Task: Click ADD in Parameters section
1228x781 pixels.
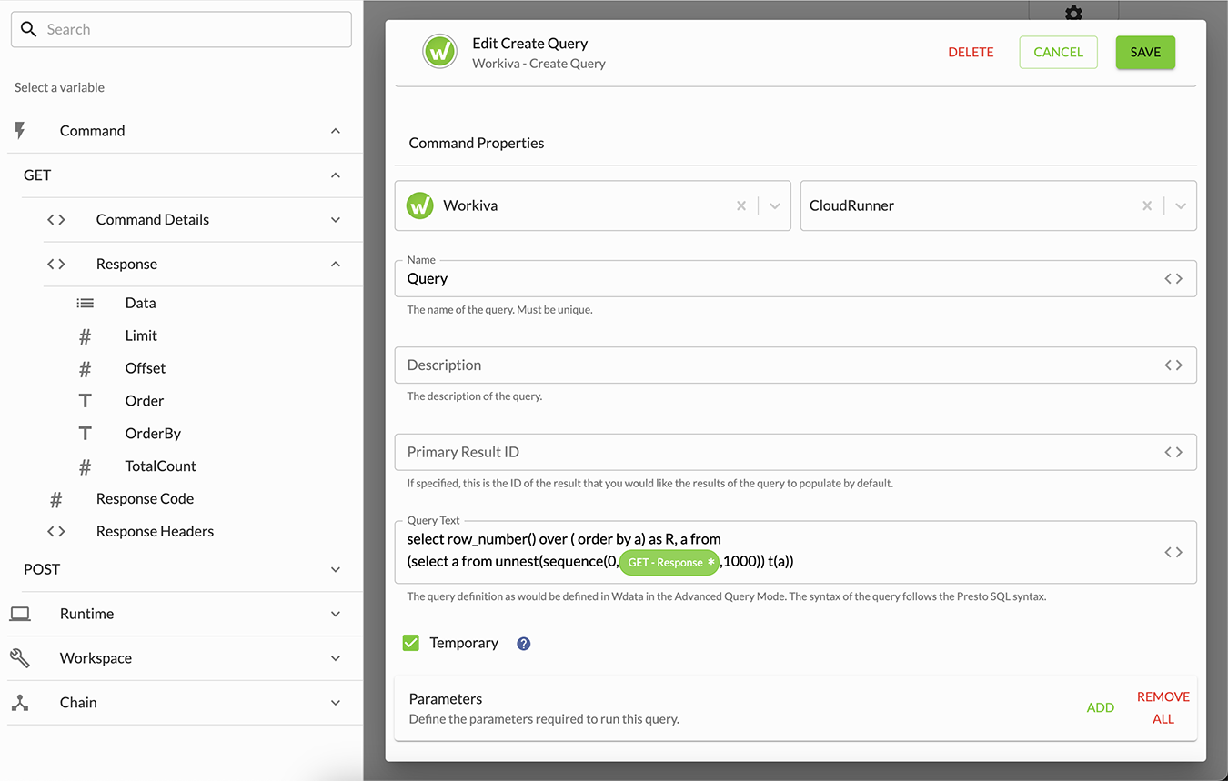Action: (1101, 708)
